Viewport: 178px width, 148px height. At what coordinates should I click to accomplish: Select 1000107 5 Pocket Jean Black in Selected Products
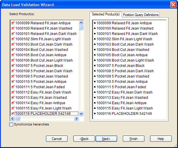pyautogui.click(x=119, y=65)
